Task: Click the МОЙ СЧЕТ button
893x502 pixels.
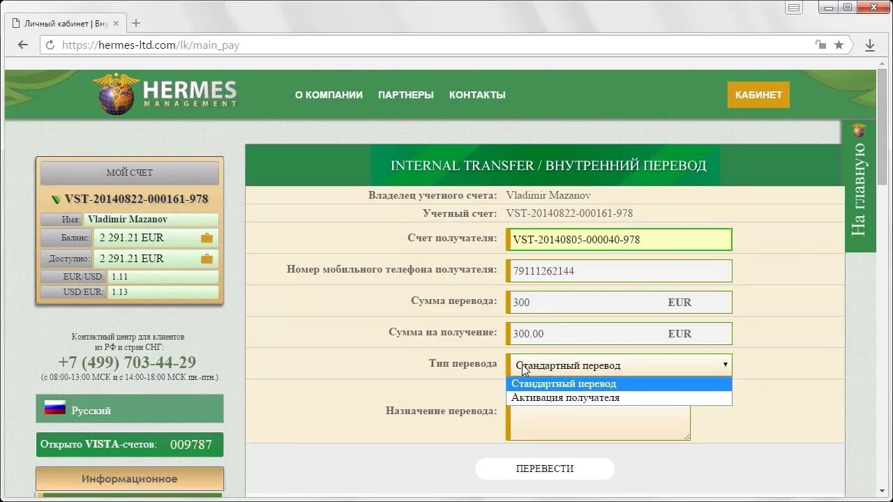Action: click(x=130, y=172)
